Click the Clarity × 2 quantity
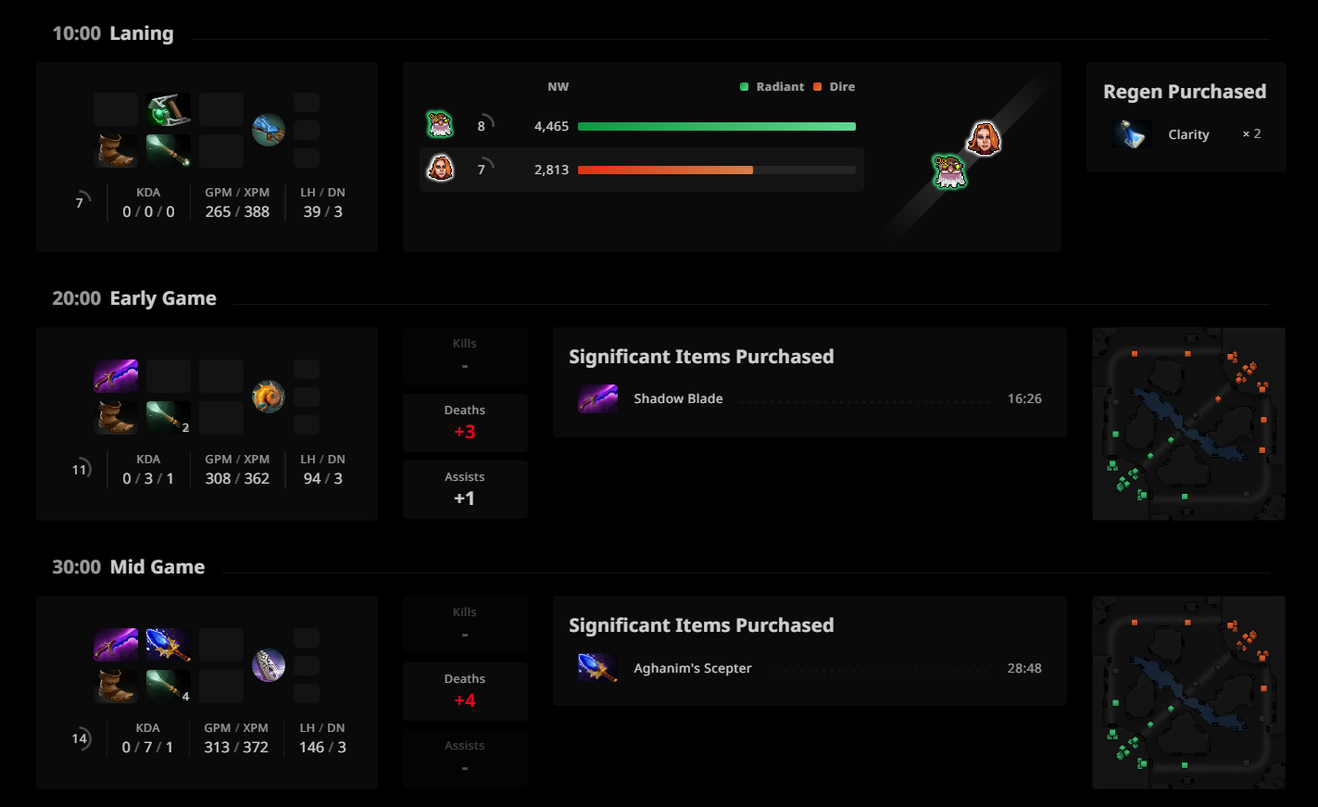The image size is (1318, 807). (x=1251, y=133)
